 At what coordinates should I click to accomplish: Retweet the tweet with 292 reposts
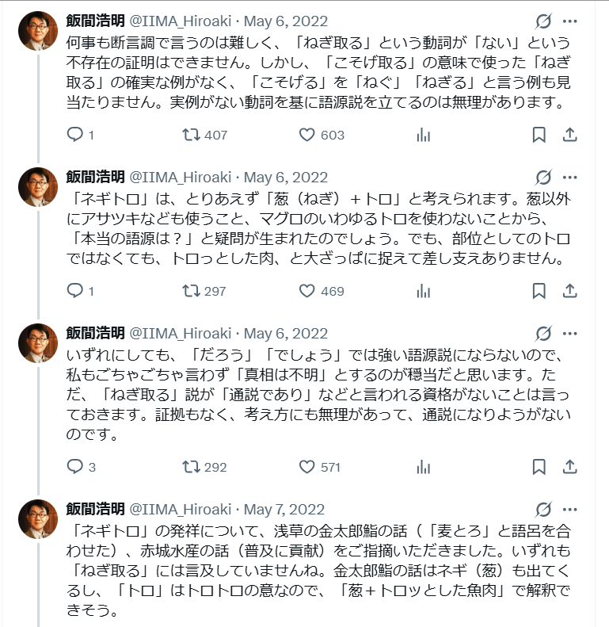pyautogui.click(x=192, y=467)
